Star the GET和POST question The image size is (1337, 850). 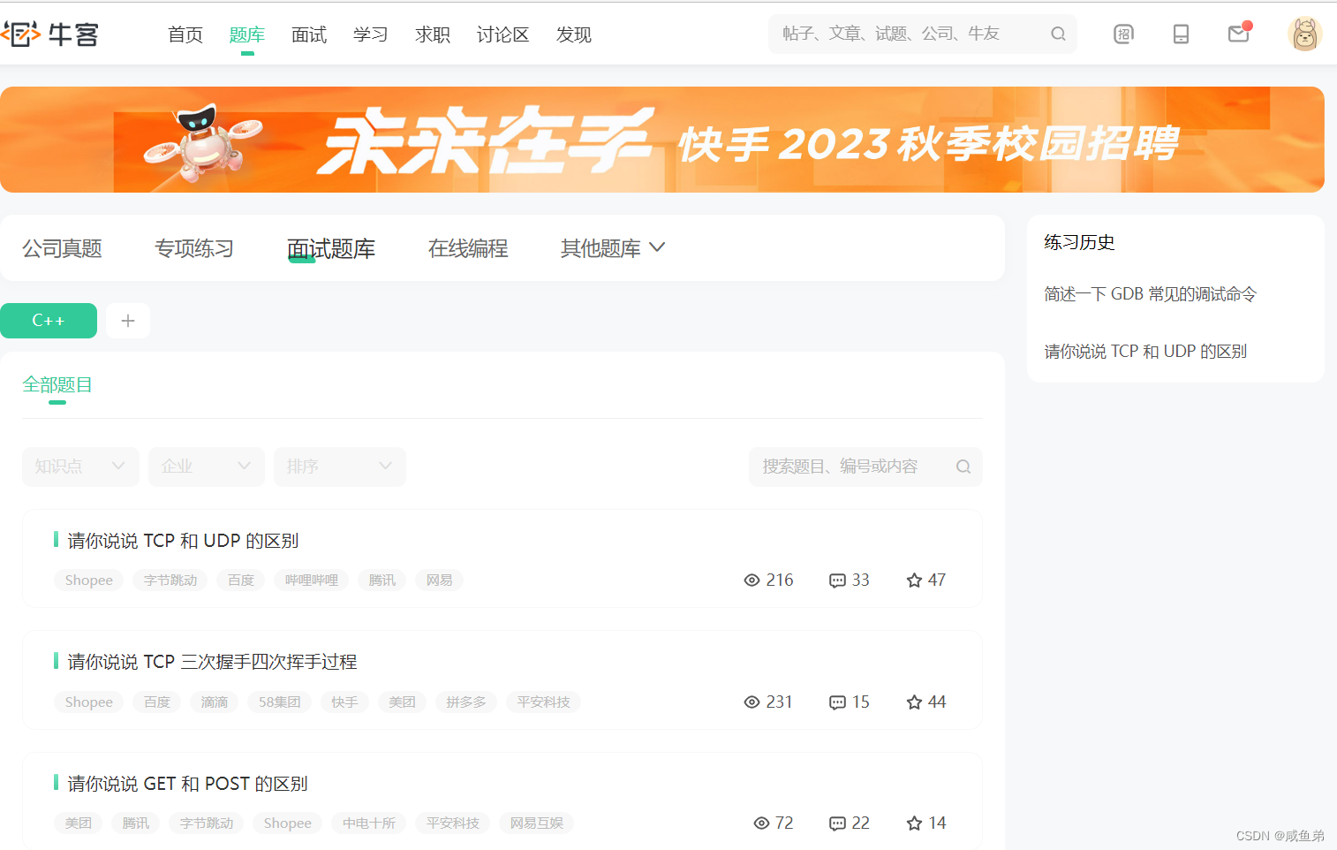[914, 823]
